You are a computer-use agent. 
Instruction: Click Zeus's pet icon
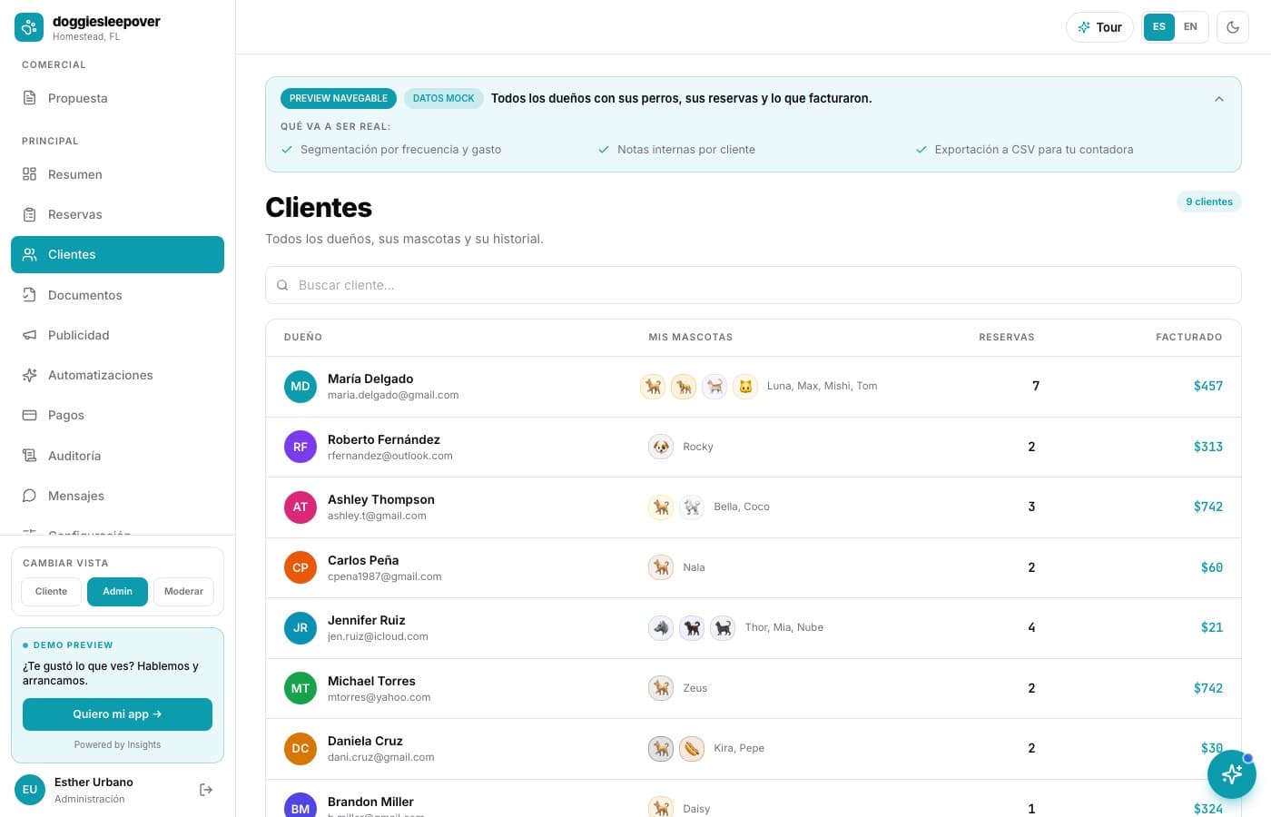661,688
